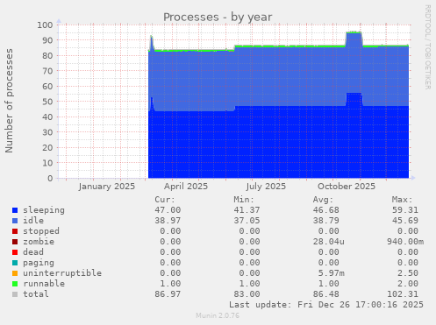The height and width of the screenshot is (325, 436).
Task: Click the 0 y-axis tick label
Action: [x=50, y=179]
